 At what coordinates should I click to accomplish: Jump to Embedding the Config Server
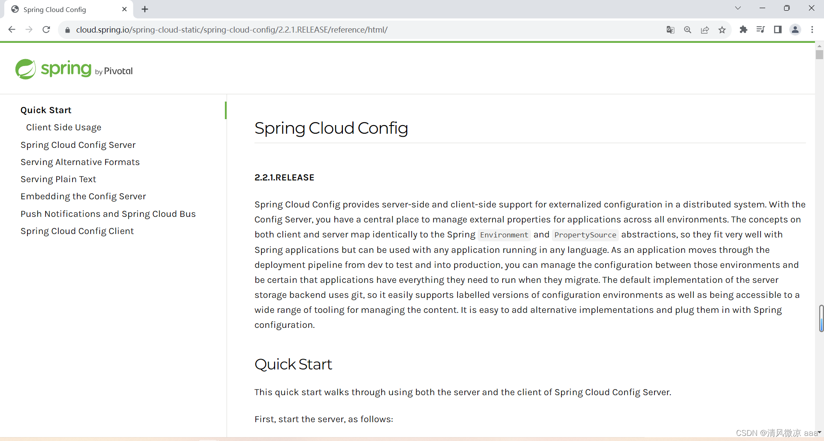click(x=83, y=196)
